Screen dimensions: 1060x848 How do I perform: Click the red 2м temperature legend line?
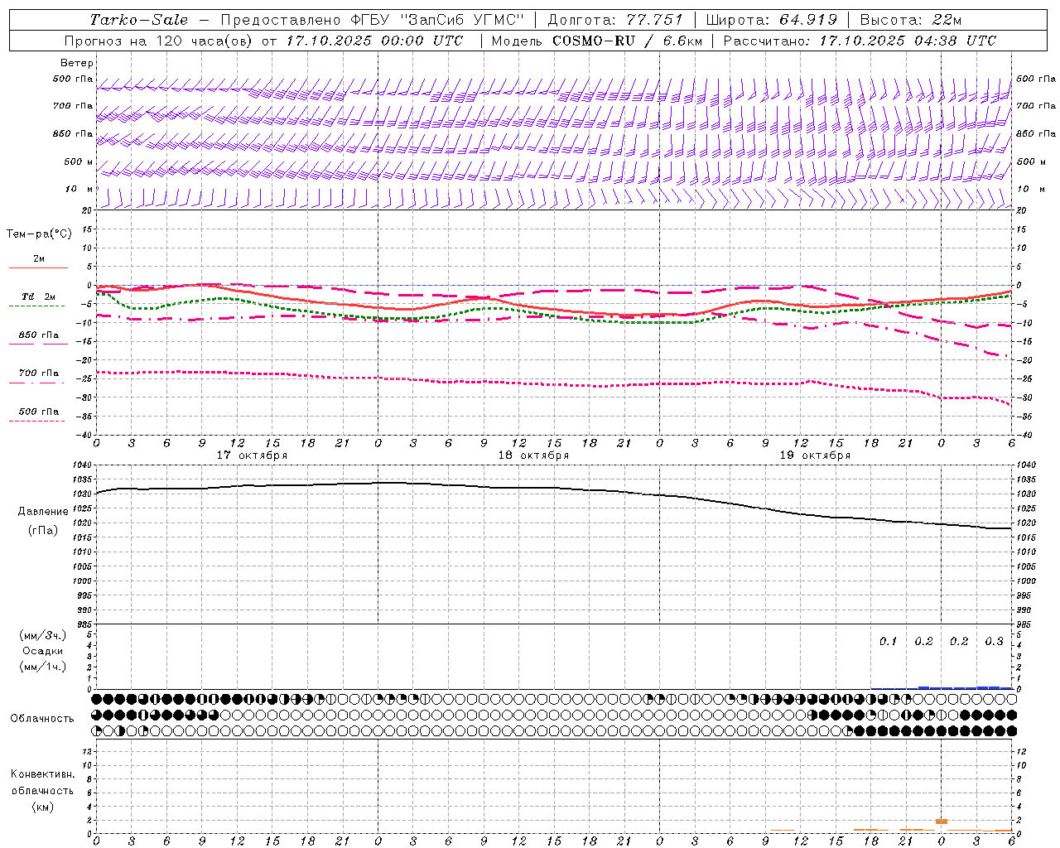point(39,267)
